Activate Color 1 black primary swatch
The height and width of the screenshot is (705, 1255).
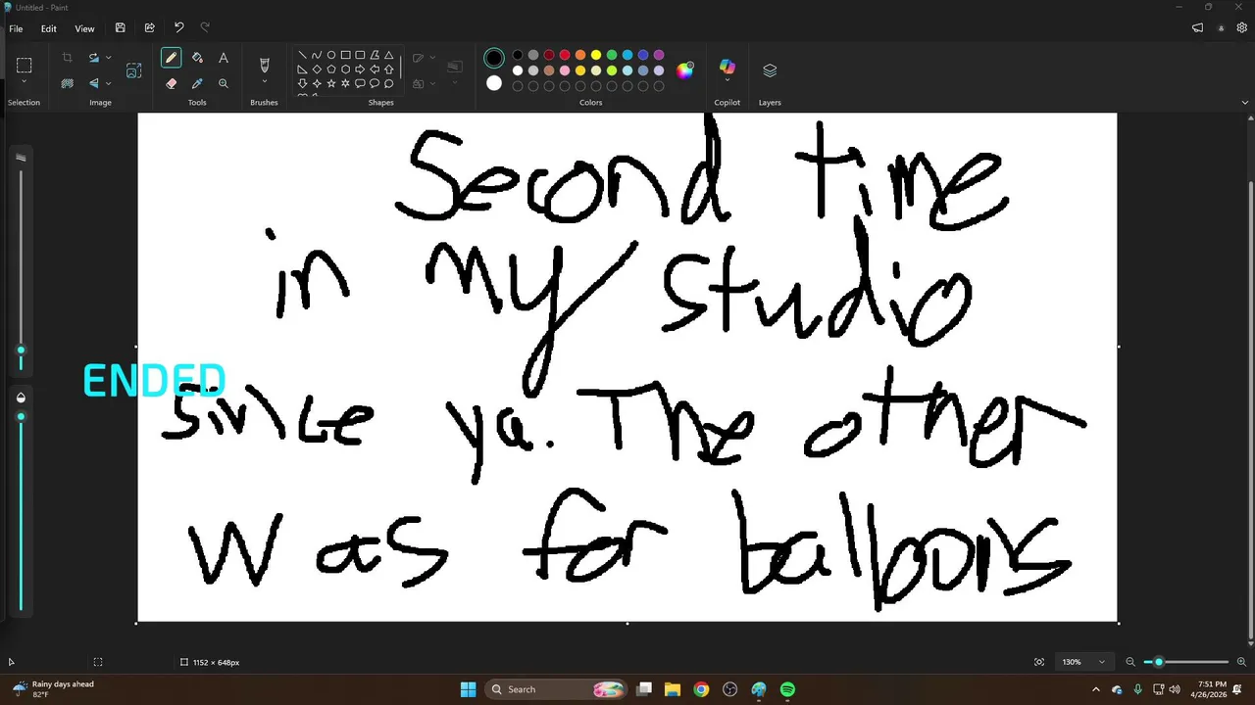point(494,58)
